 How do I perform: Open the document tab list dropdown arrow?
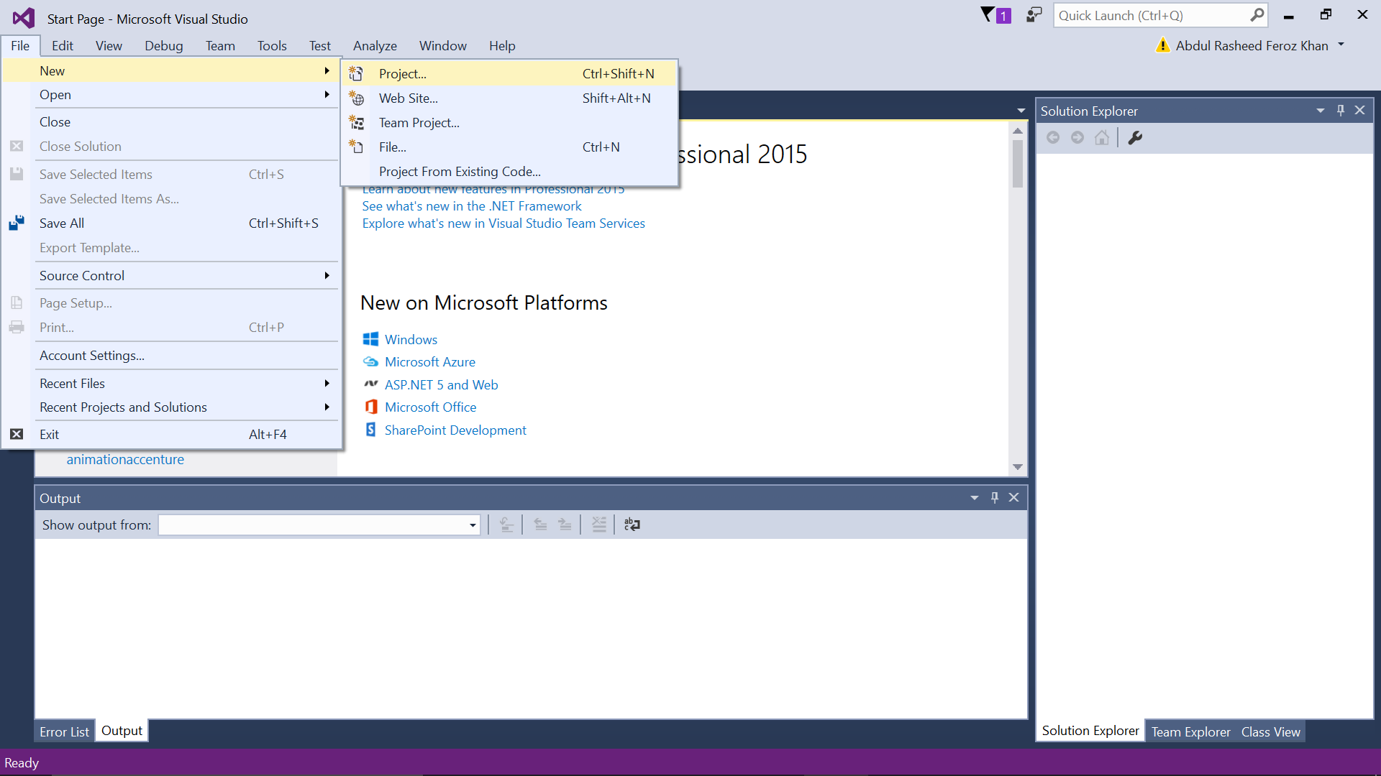pos(1021,111)
